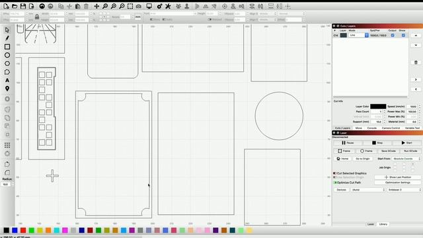Move layer up with the up arrow button
Screen dimensions: 423x238
pyautogui.click(x=416, y=35)
